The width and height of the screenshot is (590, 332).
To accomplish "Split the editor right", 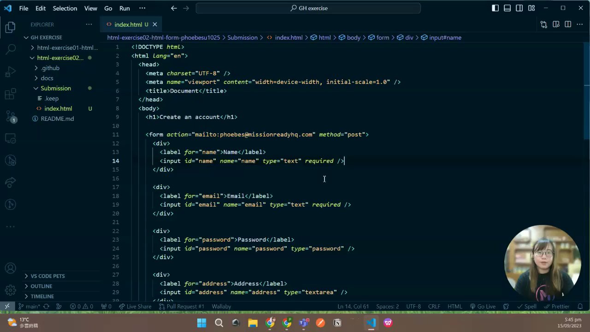I will [568, 24].
